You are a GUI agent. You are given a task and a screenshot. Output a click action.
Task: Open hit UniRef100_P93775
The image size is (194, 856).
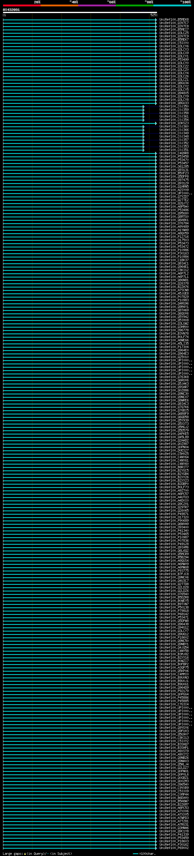pyautogui.click(x=174, y=571)
